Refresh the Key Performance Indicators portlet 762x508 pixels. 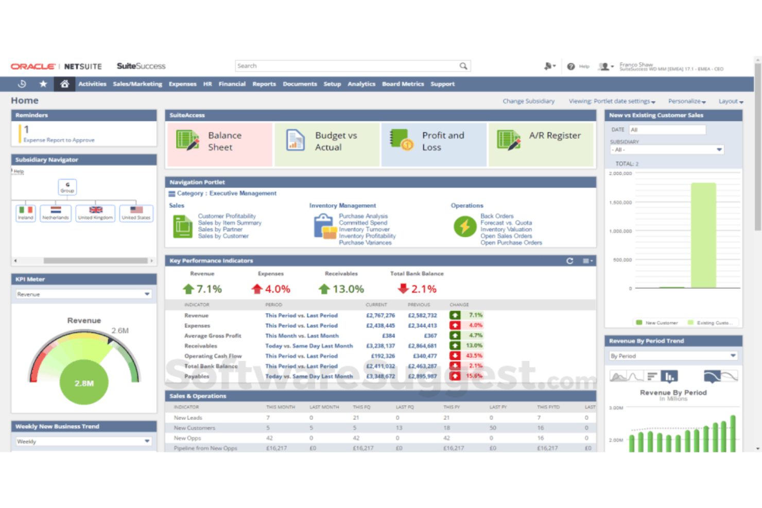tap(570, 261)
